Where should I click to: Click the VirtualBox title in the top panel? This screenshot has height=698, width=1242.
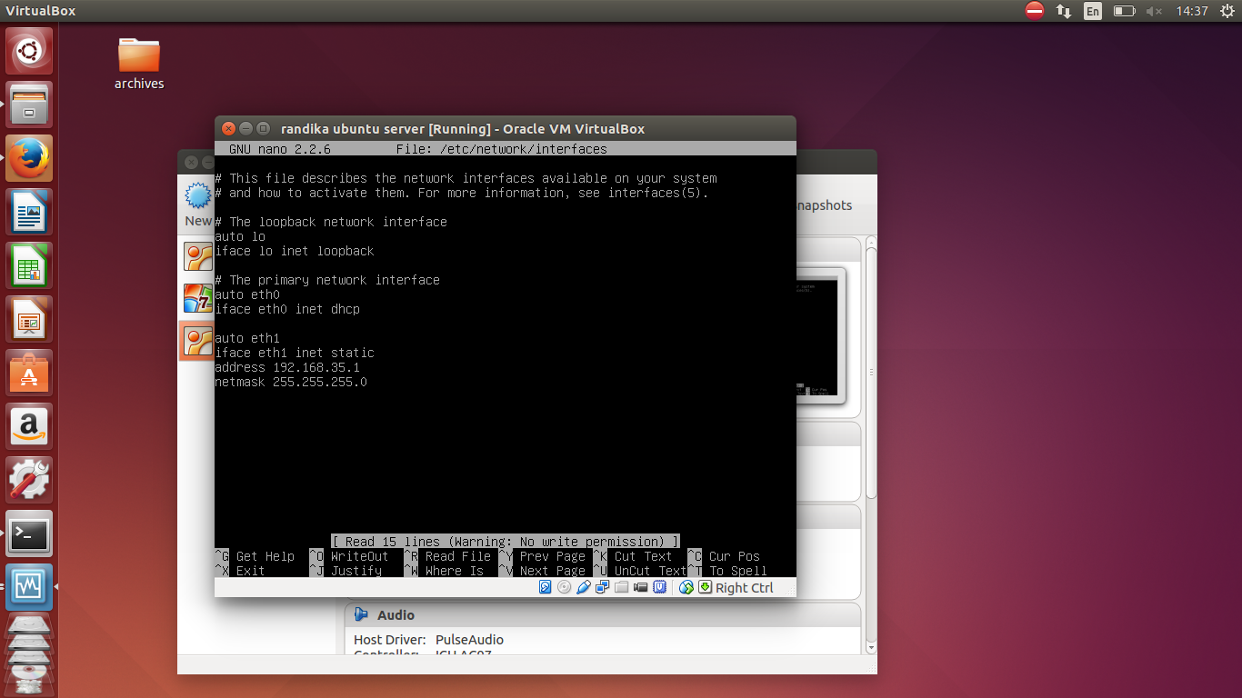[41, 11]
